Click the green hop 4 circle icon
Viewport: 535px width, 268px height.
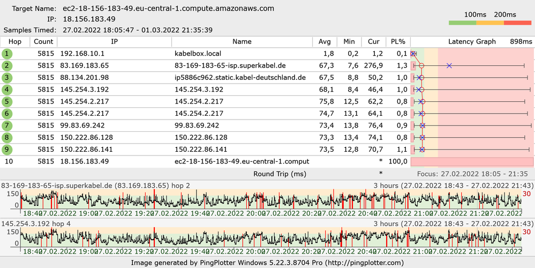tap(6, 90)
